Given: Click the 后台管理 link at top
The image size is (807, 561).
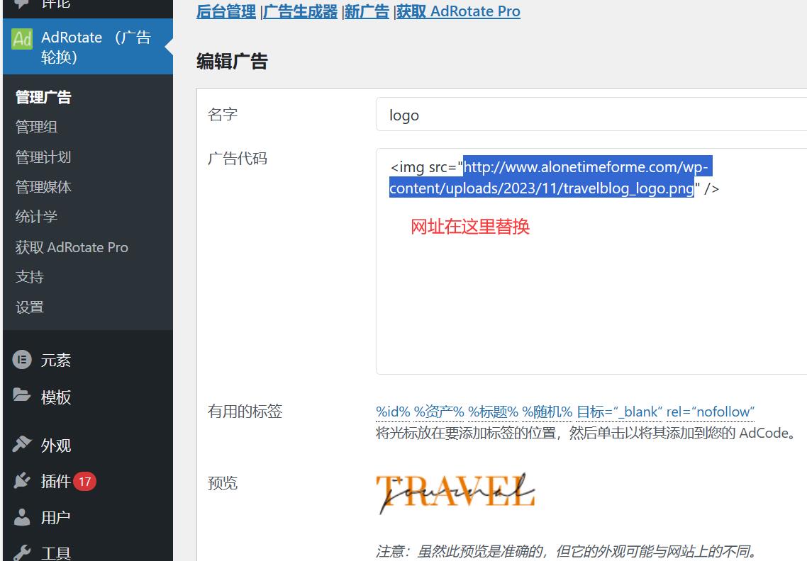Looking at the screenshot, I should coord(226,11).
